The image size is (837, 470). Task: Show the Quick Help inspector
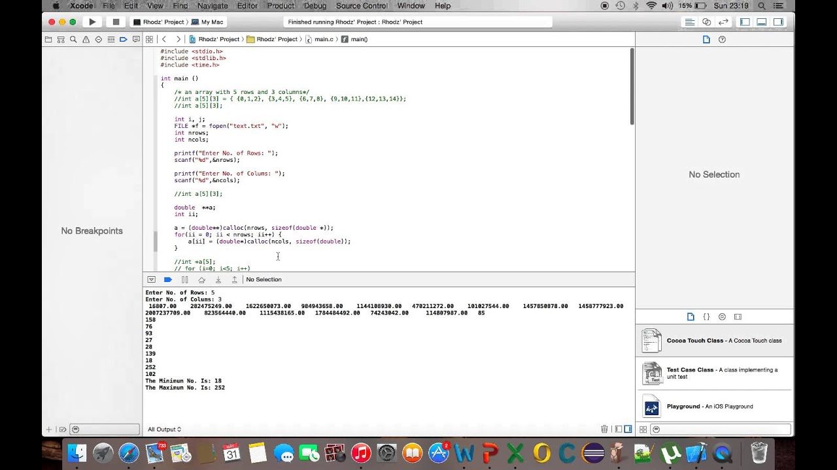[722, 39]
